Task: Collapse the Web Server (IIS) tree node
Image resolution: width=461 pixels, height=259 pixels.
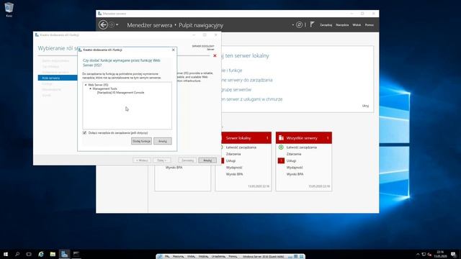Action: (x=86, y=85)
